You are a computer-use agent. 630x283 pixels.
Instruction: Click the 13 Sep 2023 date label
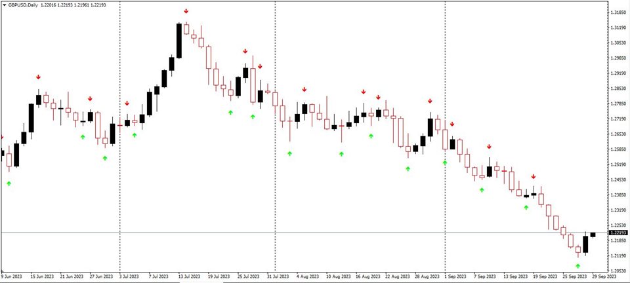click(516, 276)
